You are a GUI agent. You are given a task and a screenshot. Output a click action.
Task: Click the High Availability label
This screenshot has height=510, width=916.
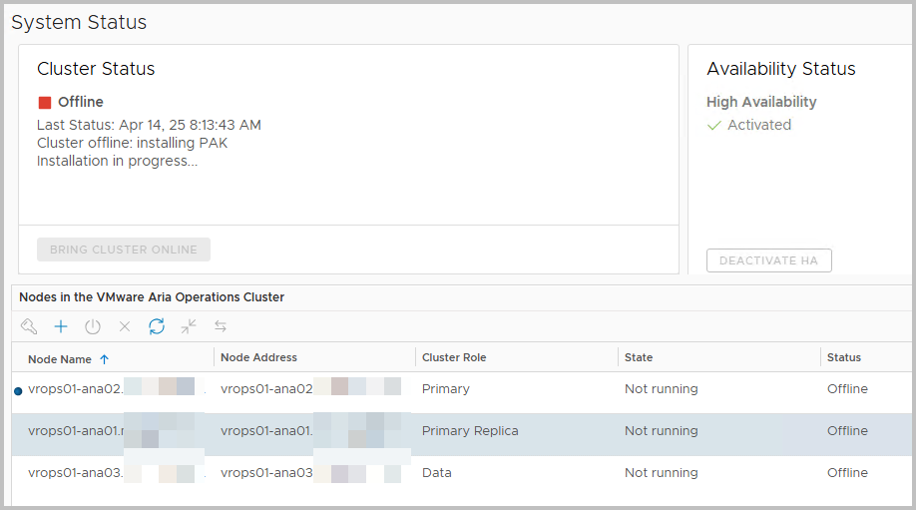(761, 102)
